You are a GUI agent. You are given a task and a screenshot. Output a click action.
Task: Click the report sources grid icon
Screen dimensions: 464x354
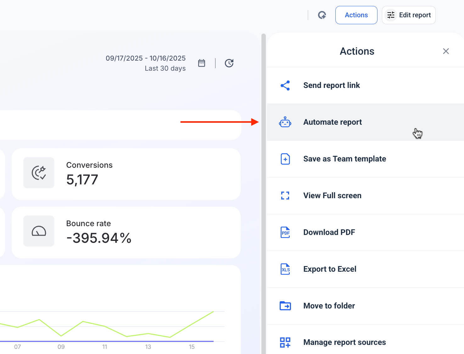tap(285, 342)
